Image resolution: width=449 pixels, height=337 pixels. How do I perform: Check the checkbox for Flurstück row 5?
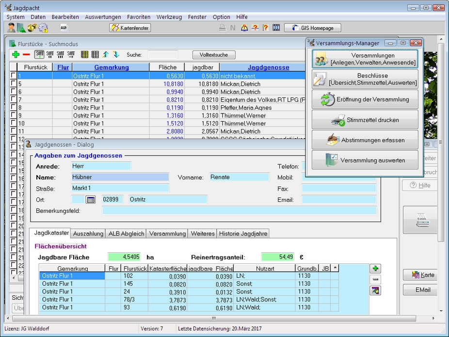click(13, 84)
